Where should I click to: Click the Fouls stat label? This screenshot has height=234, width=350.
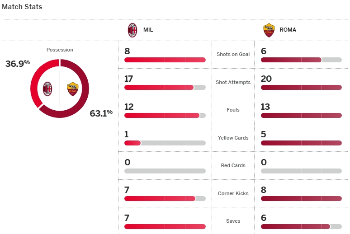[x=233, y=110]
